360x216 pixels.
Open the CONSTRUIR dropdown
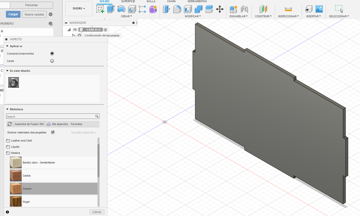click(x=263, y=16)
